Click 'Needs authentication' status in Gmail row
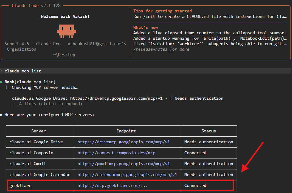Image resolution: width=292 pixels, height=193 pixels. pyautogui.click(x=208, y=164)
